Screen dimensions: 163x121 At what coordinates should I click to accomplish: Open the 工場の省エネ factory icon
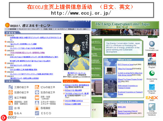click(x=11, y=87)
